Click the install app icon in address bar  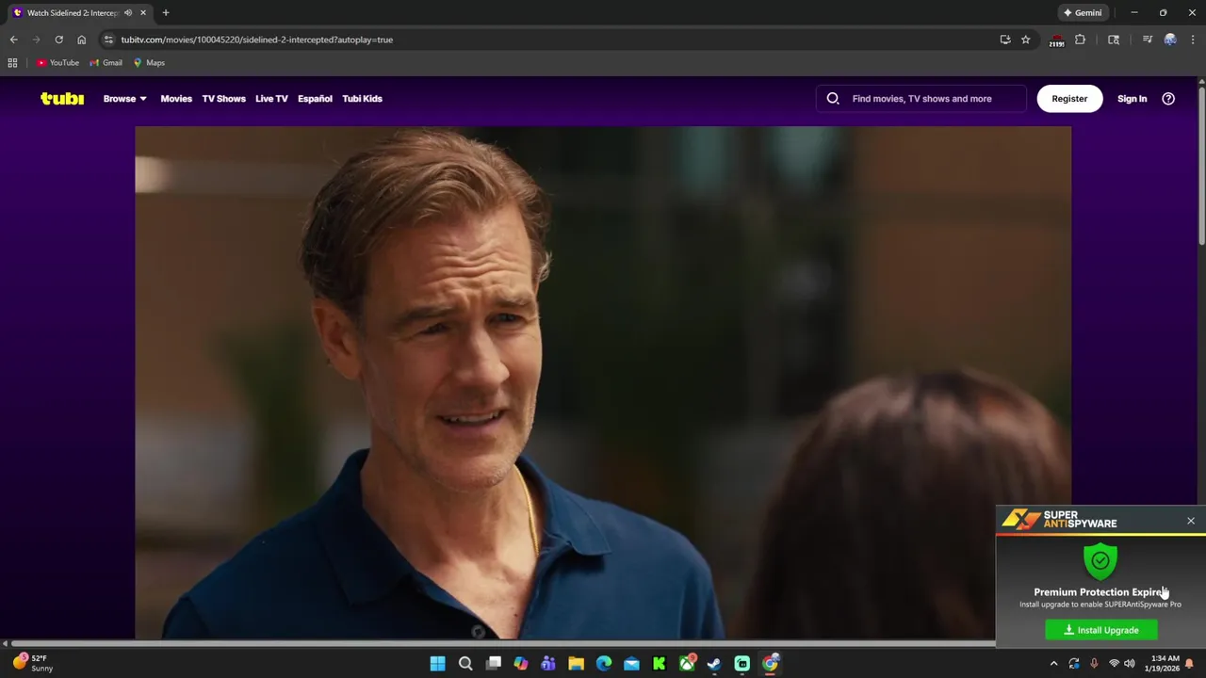click(1005, 40)
